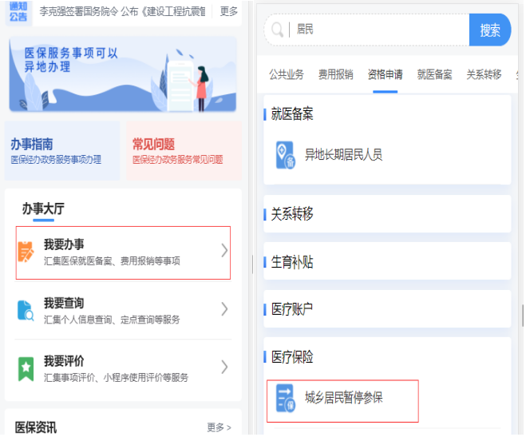Screen dimensions: 526x441
Task: Click the 我要办事 clipboard icon
Action: pos(26,252)
